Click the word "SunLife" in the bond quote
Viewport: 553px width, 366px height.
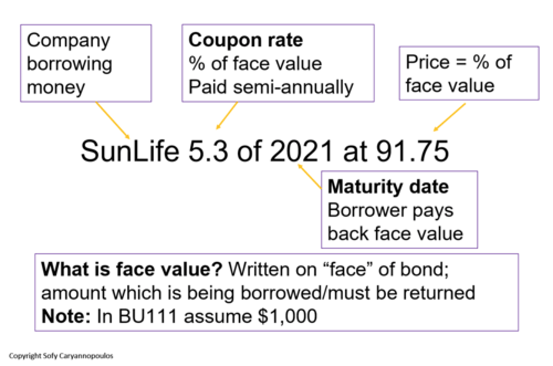[x=130, y=151]
